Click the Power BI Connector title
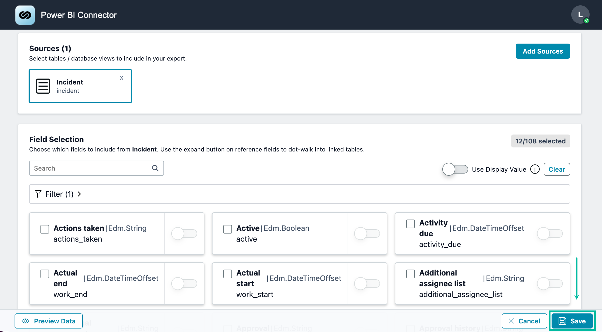 pos(79,15)
